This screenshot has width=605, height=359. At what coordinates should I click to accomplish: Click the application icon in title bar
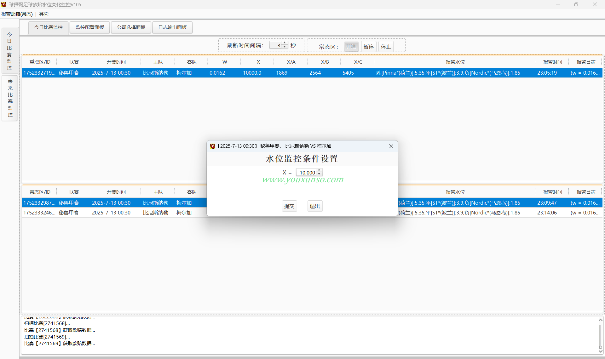pos(4,4)
